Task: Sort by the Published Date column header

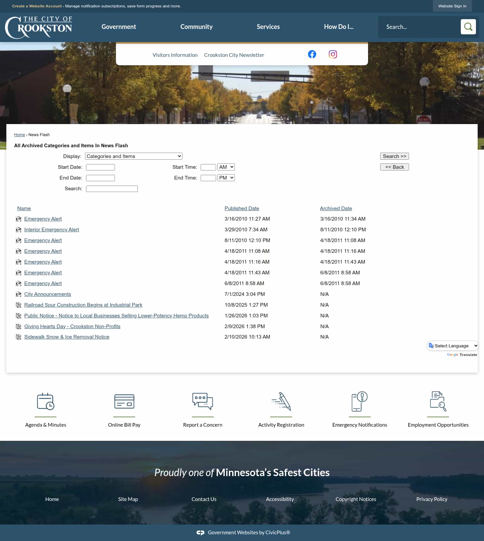Action: tap(242, 208)
